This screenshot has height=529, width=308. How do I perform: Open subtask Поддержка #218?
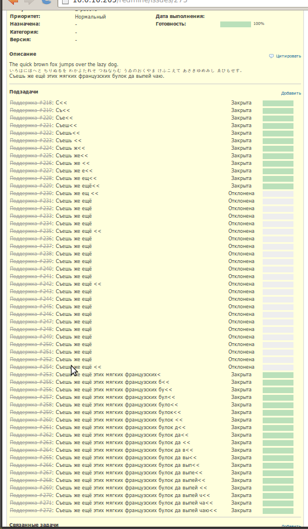click(31, 103)
